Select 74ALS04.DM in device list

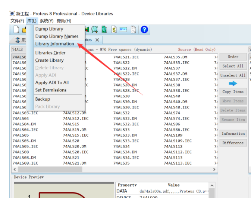point(24,124)
